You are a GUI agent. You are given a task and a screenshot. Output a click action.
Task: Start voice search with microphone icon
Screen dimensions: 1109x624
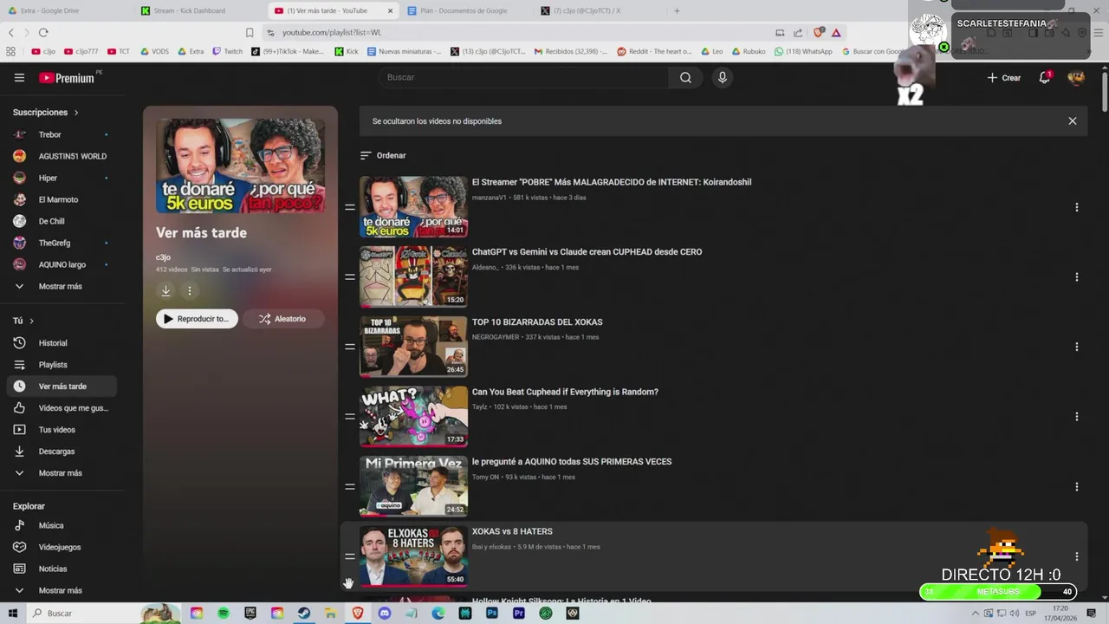pos(722,77)
